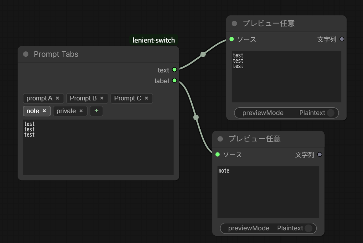363x243 pixels.
Task: Click the upper プレビュー任意 node title
Action: tap(268, 23)
